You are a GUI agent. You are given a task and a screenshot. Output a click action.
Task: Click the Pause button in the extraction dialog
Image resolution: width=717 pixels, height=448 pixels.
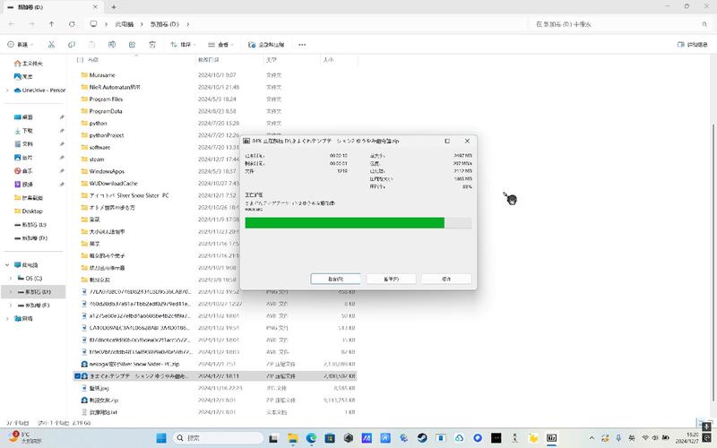(x=390, y=279)
